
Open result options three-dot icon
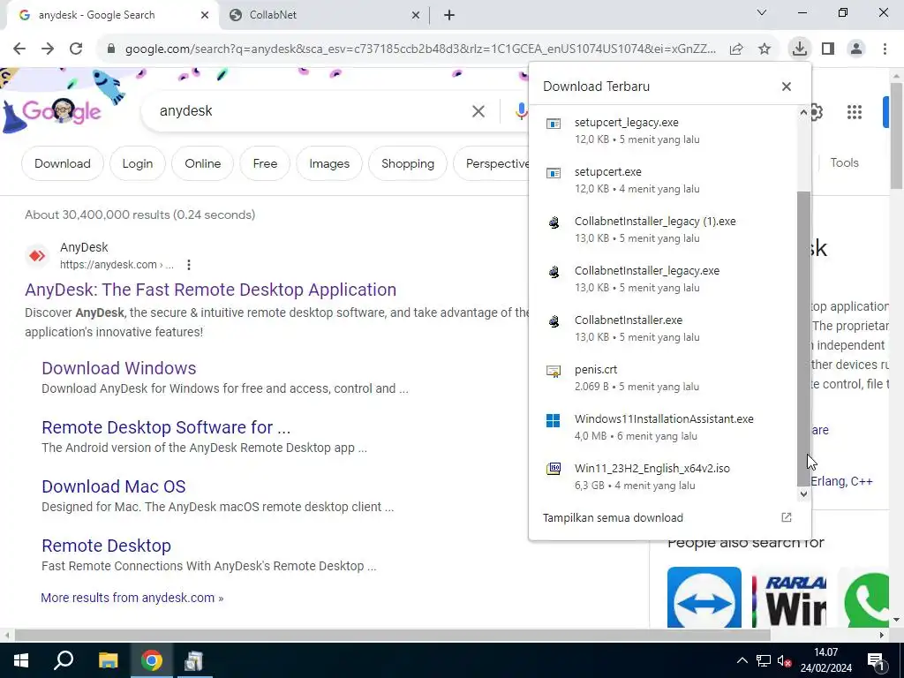click(189, 265)
